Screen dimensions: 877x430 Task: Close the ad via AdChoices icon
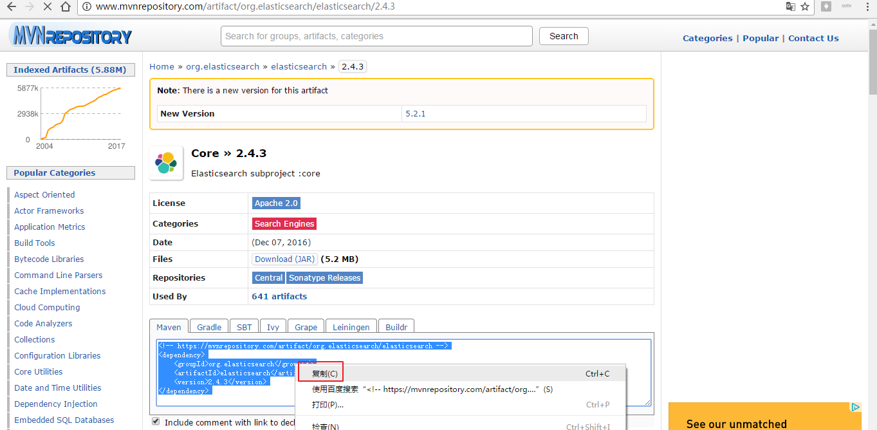(x=856, y=407)
